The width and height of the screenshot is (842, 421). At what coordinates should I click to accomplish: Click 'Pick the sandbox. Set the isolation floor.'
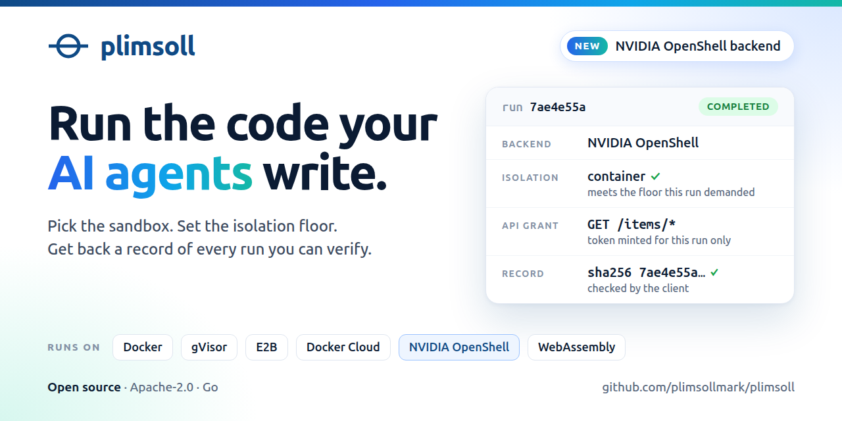pos(192,226)
